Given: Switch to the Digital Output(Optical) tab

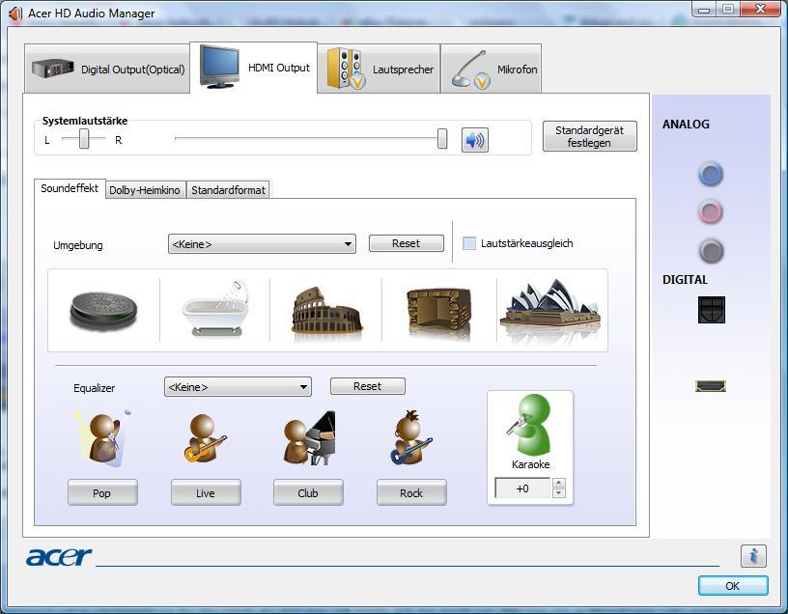Looking at the screenshot, I should coord(107,69).
